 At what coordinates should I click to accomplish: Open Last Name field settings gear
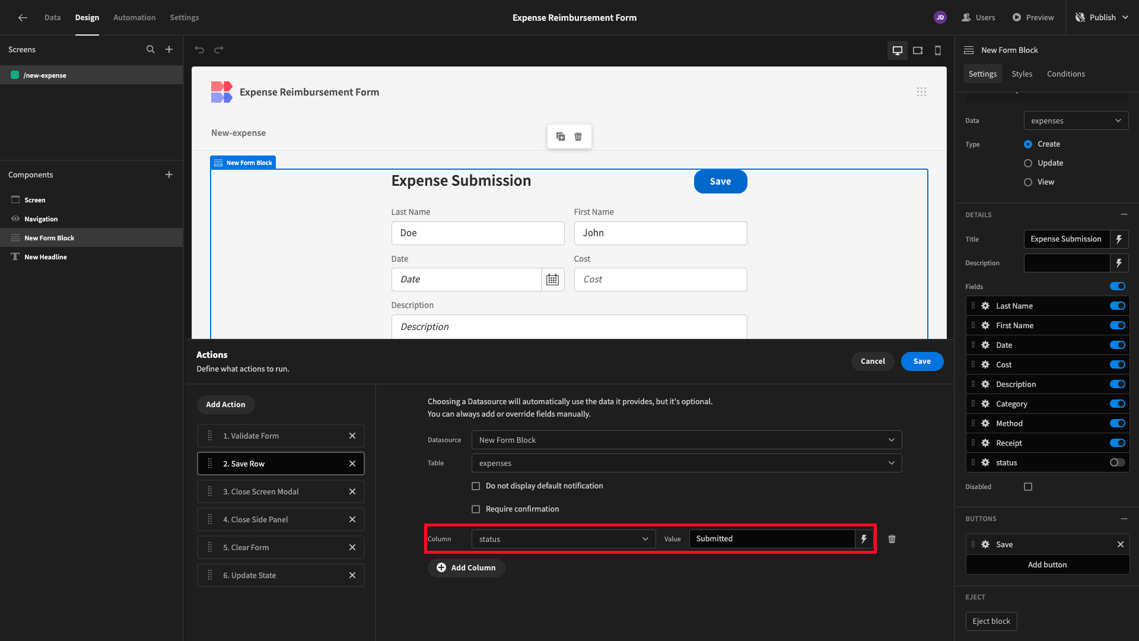tap(985, 306)
